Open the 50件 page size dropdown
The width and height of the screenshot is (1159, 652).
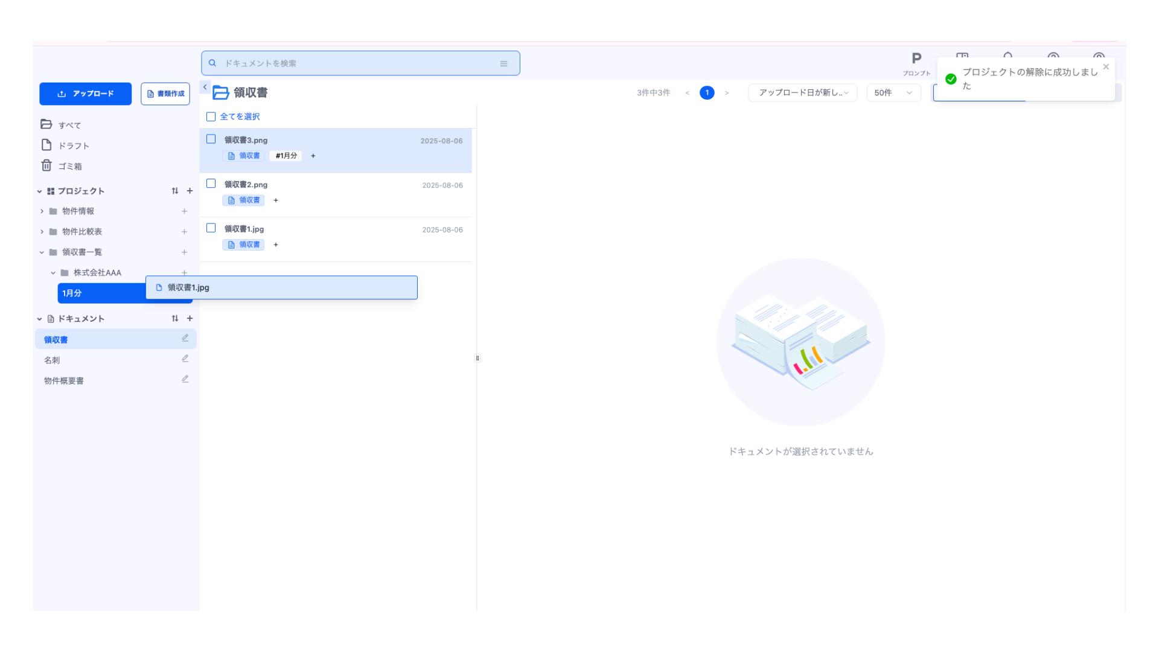click(893, 92)
